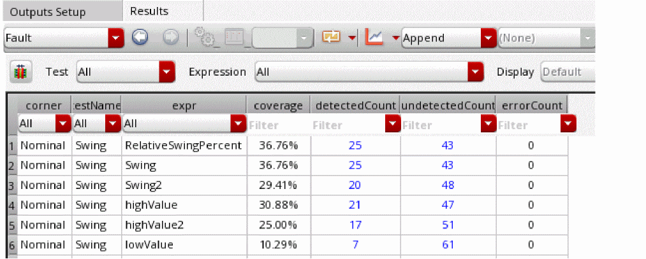Open the testName column filter dropdown
The height and width of the screenshot is (259, 646).
tap(97, 123)
